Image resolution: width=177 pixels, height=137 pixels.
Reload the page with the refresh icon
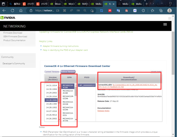(13, 11)
